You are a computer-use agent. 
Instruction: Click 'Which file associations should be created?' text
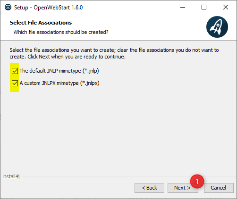click(x=61, y=32)
